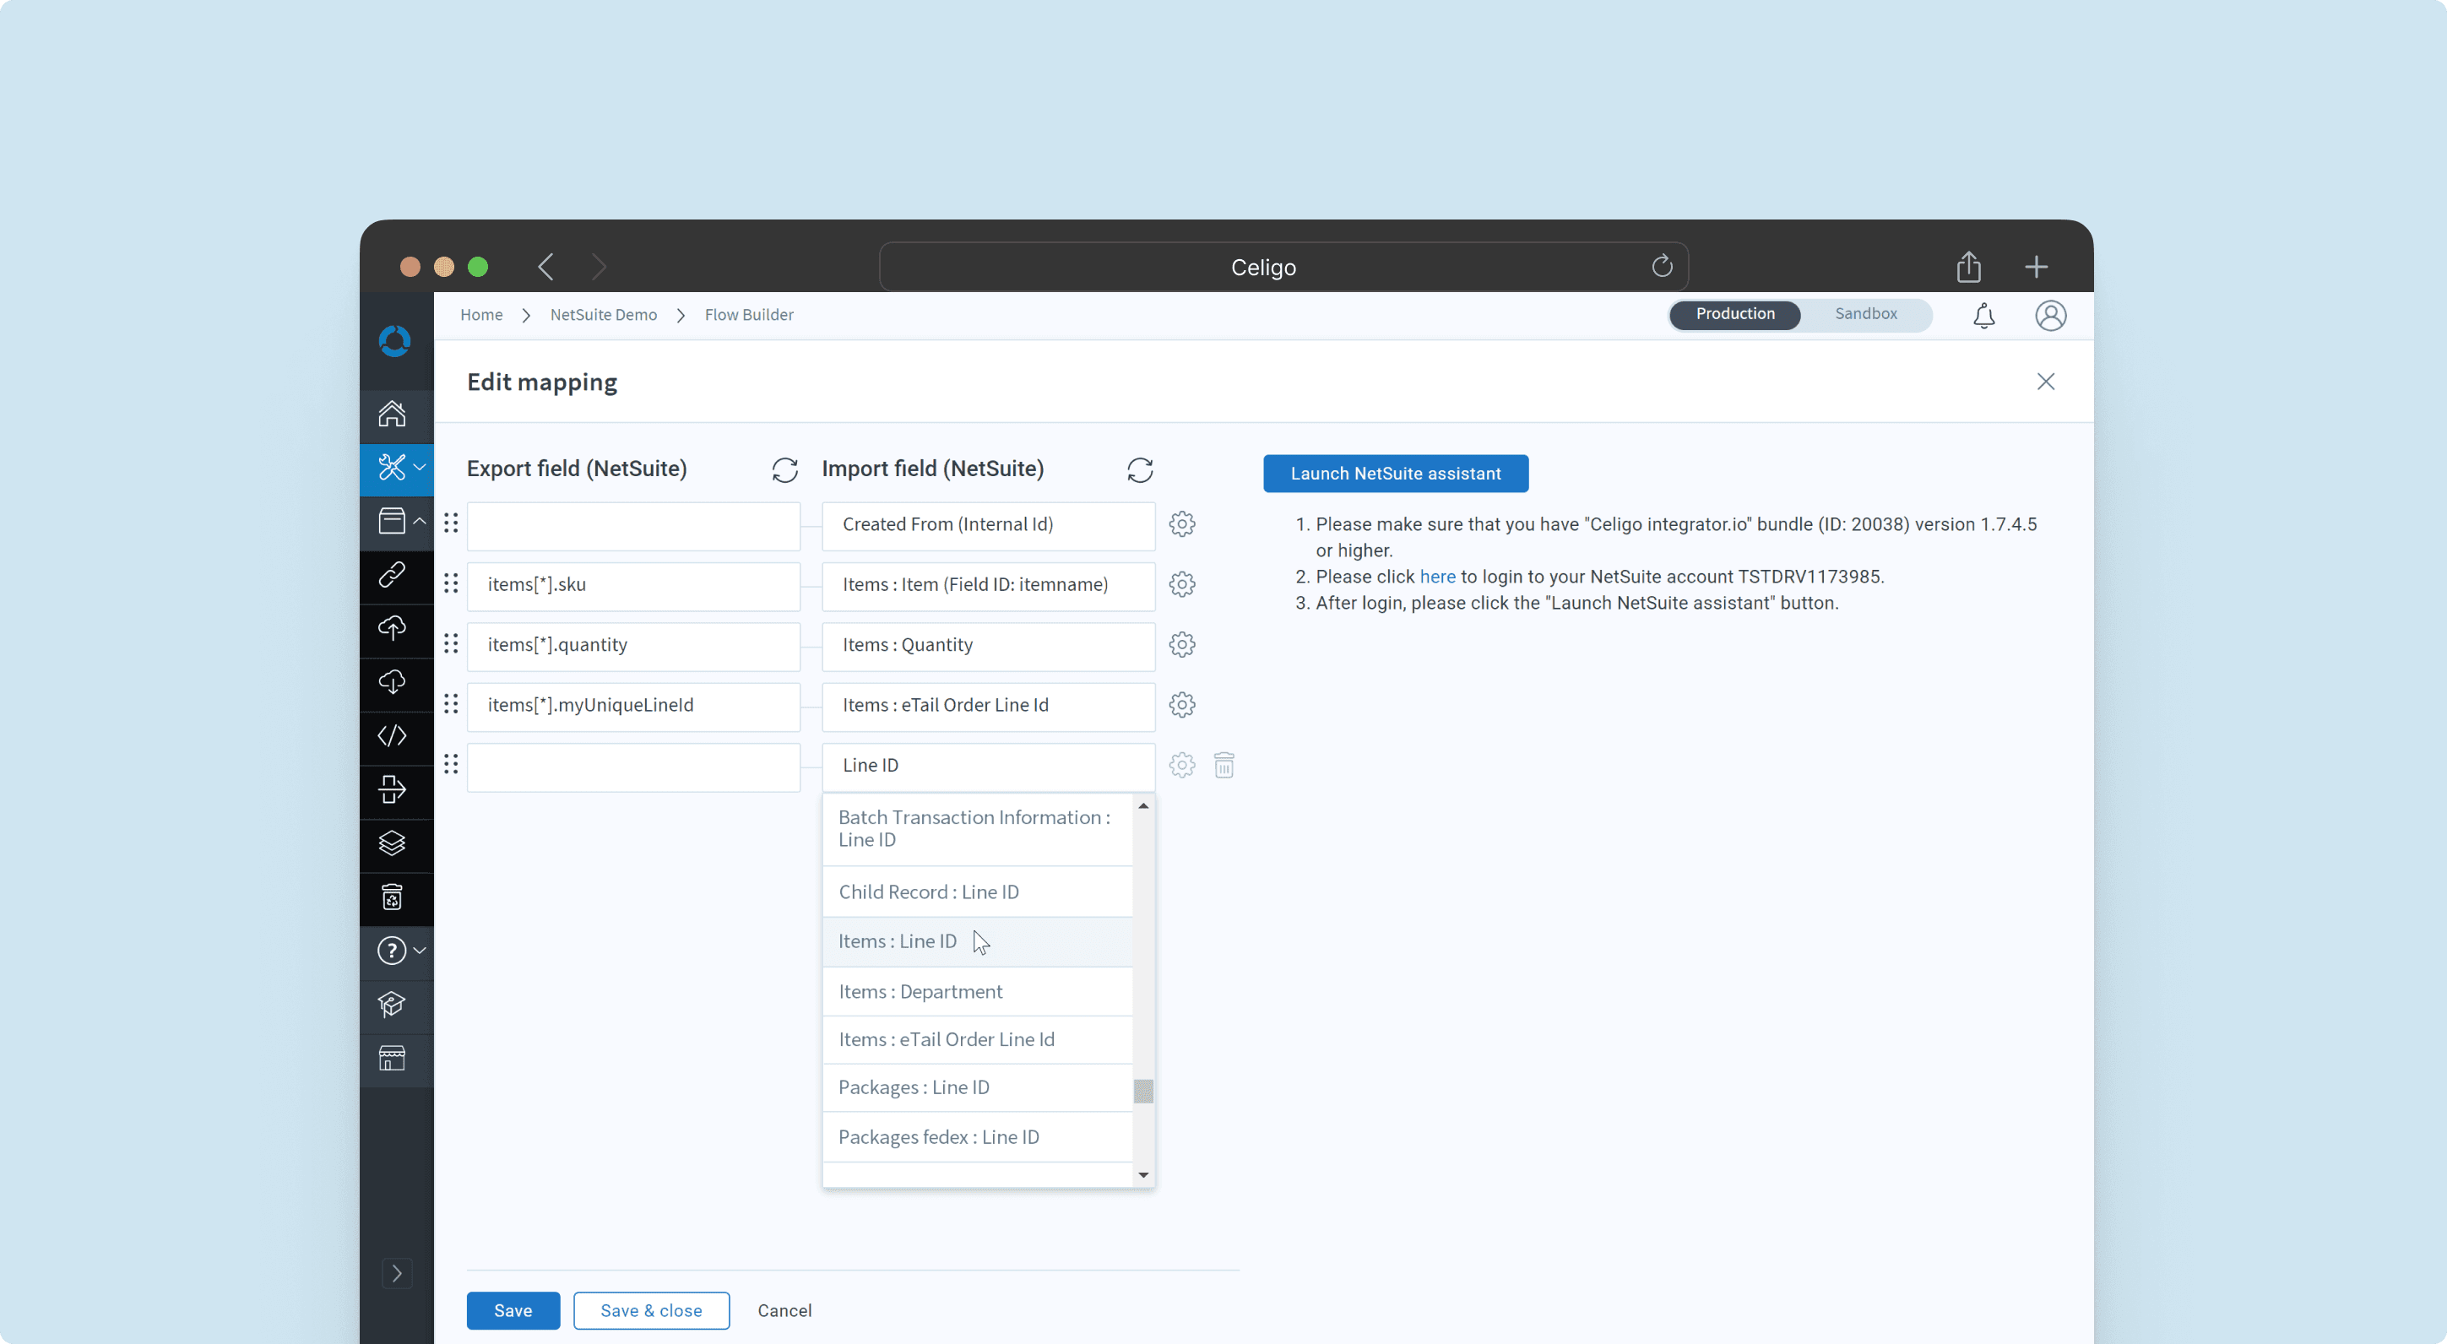Click Save & close button
This screenshot has height=1344, width=2447.
click(651, 1311)
